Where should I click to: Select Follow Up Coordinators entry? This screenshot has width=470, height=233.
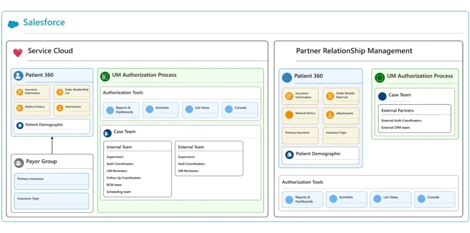tap(124, 178)
